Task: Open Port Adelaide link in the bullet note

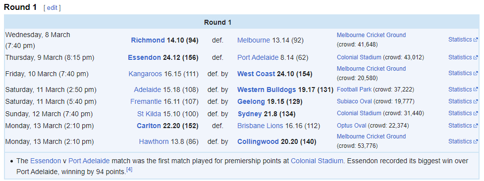Action: [89, 161]
